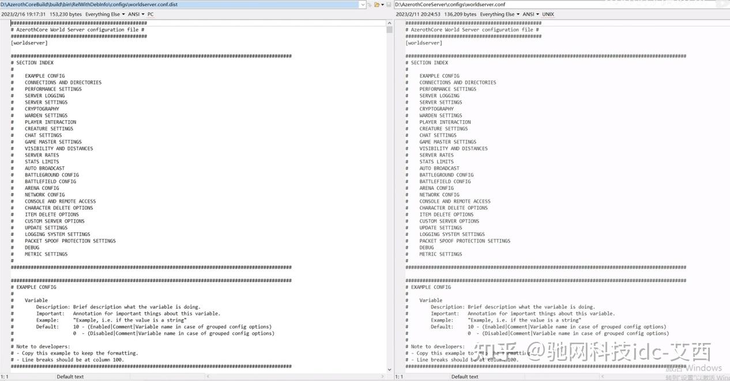The width and height of the screenshot is (730, 381).
Task: Click 'GAME MASTER SETTINGS' in left pane
Action: coord(53,142)
